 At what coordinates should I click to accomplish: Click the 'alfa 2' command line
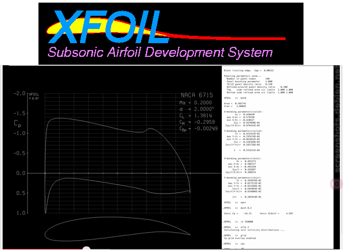tap(236, 227)
